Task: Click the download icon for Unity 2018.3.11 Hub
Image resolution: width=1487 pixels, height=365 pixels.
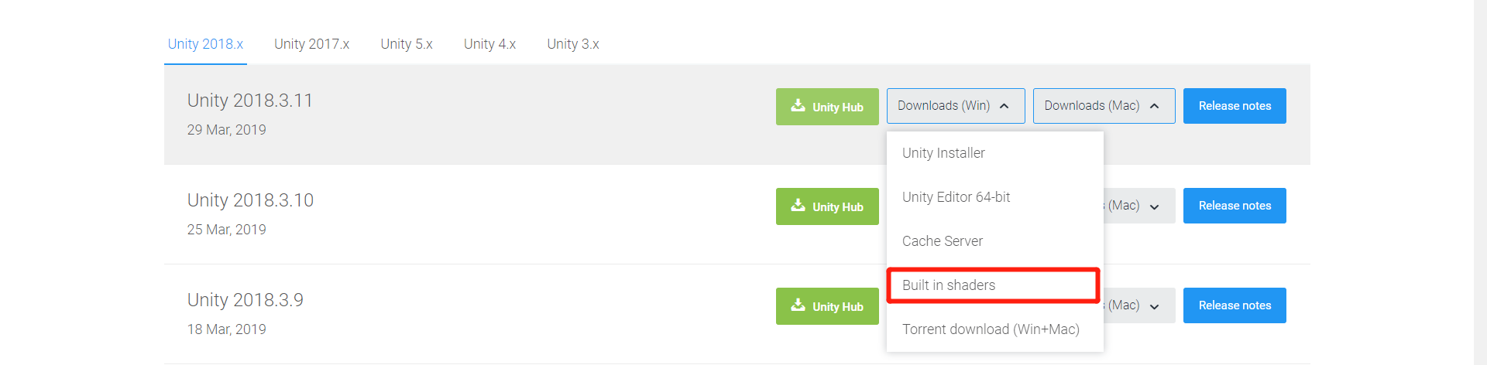Action: pos(798,106)
